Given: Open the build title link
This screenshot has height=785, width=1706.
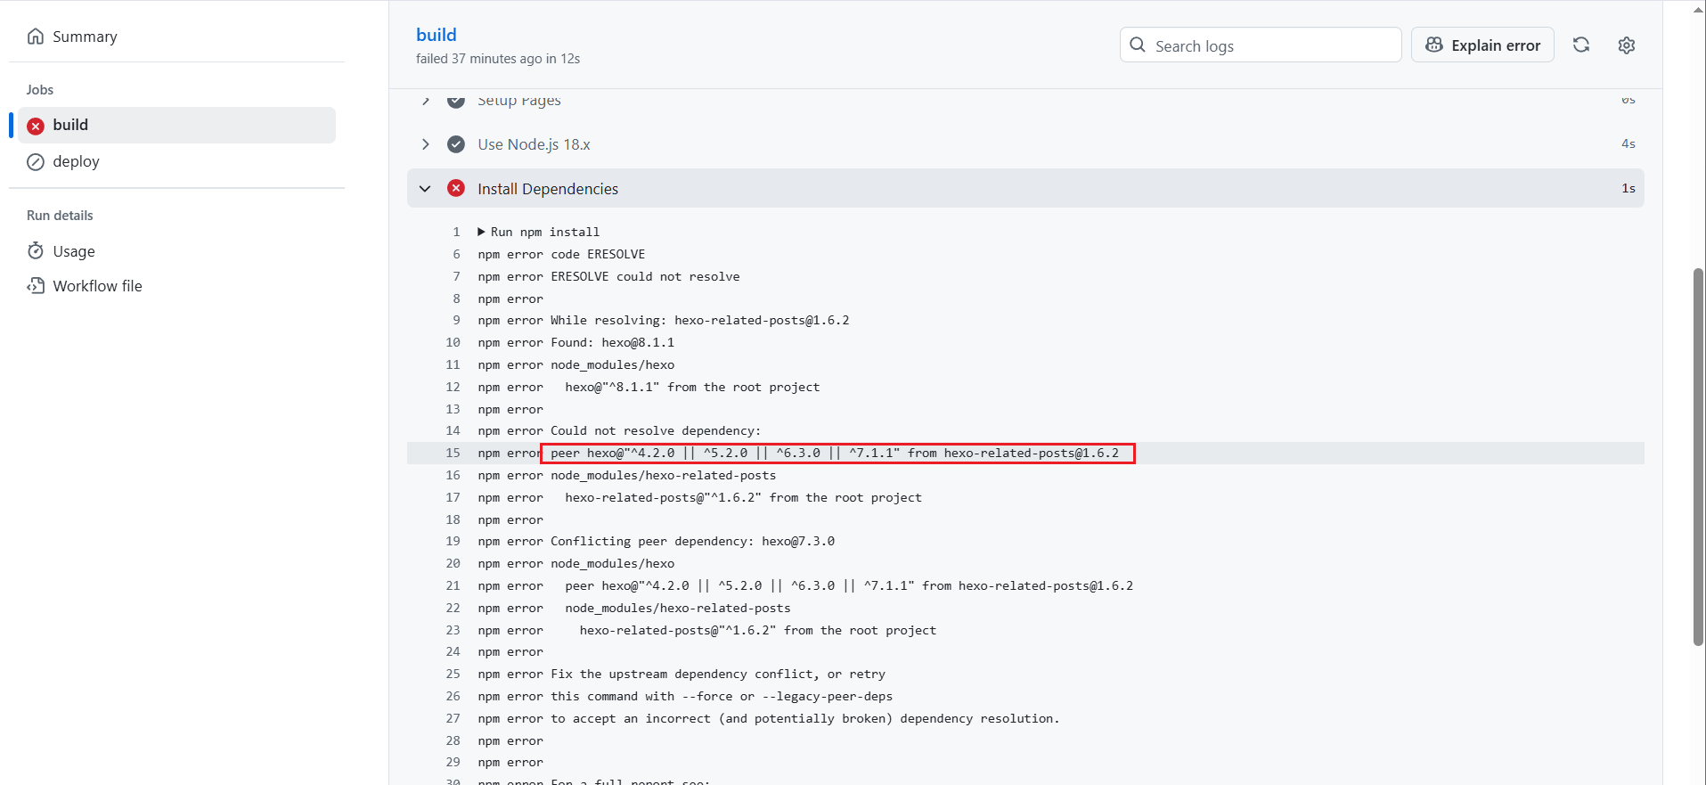Looking at the screenshot, I should click(436, 35).
